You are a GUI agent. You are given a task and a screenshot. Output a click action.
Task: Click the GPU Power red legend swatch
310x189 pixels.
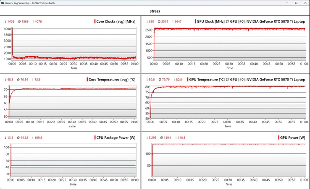tap(278, 137)
